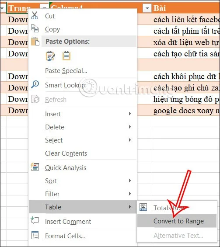Click cell 'cách tạo chữ tia sá'
Image resolution: width=220 pixels, height=247 pixels.
tap(186, 54)
